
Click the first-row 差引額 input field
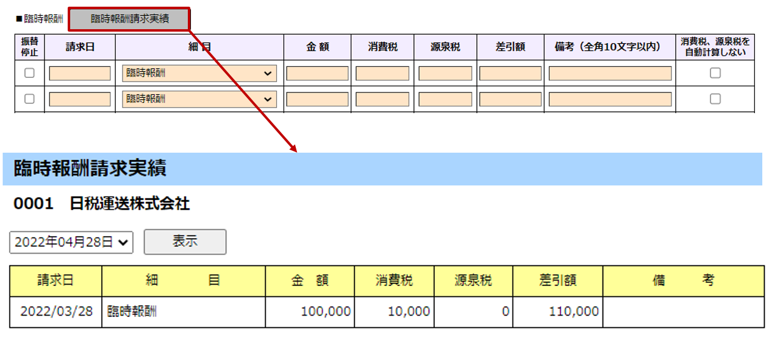point(510,74)
